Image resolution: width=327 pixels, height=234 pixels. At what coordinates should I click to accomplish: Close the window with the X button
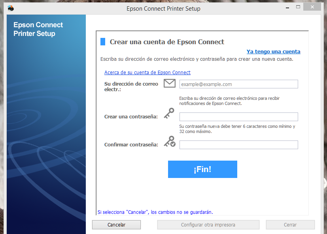[x=312, y=7]
